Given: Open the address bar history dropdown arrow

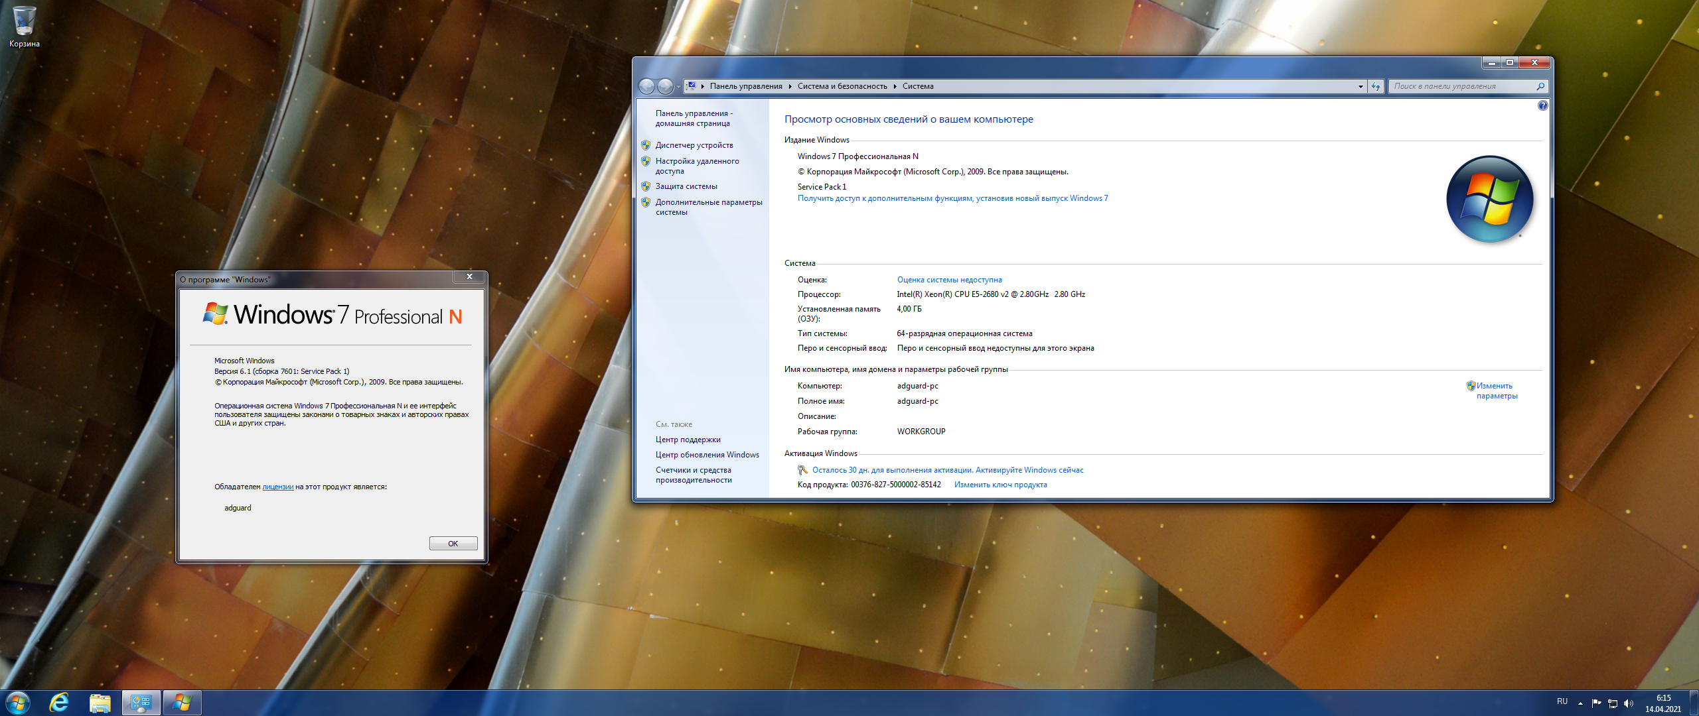Looking at the screenshot, I should pos(1361,86).
